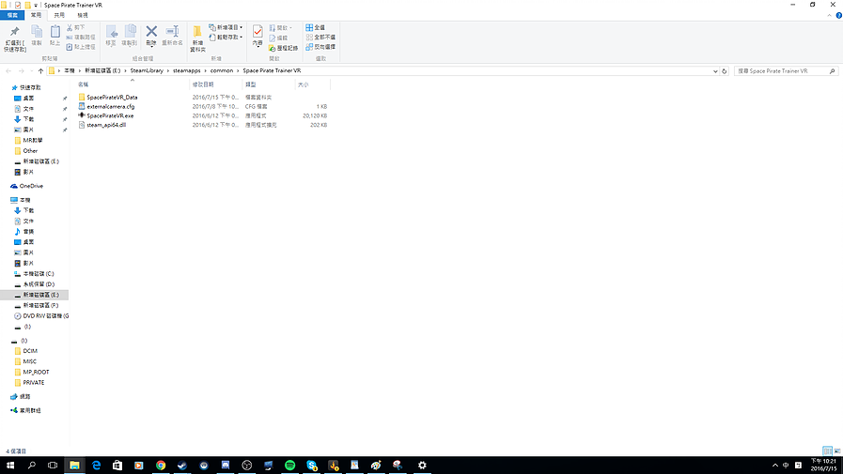This screenshot has height=474, width=843.
Task: Click common in the address breadcrumb
Action: coord(222,70)
